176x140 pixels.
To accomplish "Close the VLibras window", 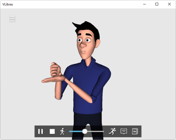I will (169, 4).
